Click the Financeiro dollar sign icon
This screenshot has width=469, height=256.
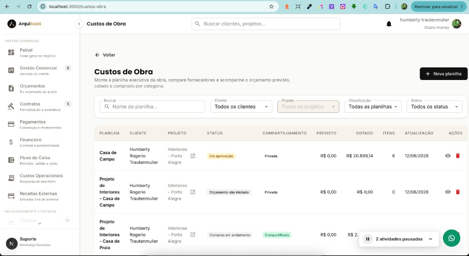(11, 142)
